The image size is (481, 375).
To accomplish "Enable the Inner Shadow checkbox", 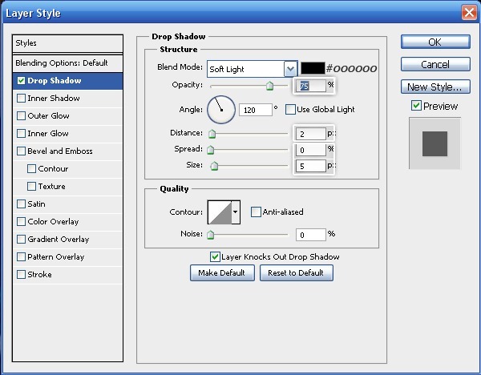I will (21, 99).
